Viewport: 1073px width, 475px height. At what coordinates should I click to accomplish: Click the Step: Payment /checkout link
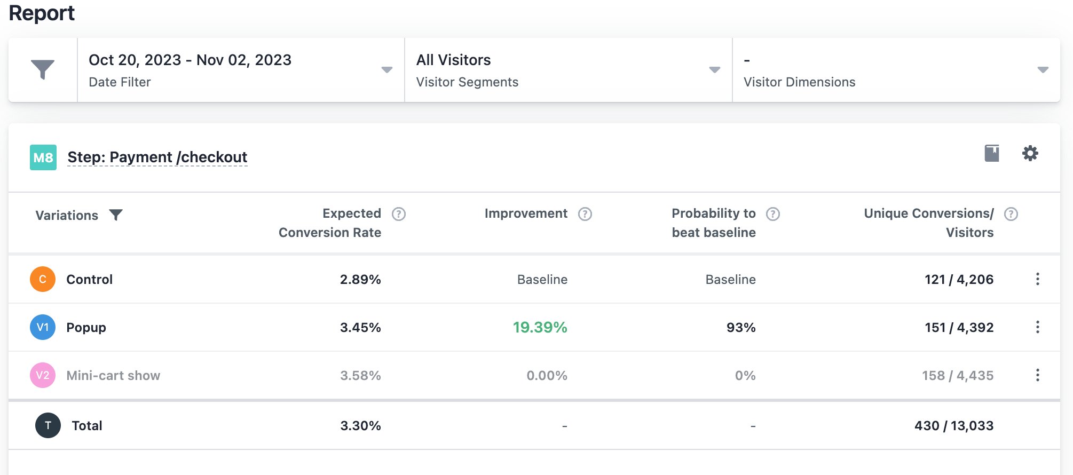(157, 157)
